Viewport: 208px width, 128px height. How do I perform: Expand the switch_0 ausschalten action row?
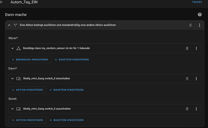tap(12, 109)
